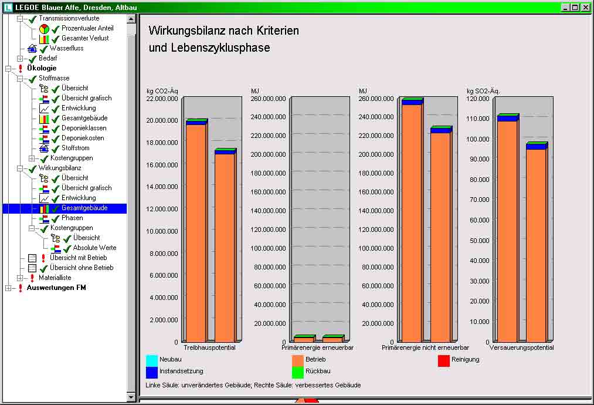This screenshot has width=594, height=405.
Task: Toggle the checkmark beside Übersicht ohne Betrieb
Action: [42, 268]
